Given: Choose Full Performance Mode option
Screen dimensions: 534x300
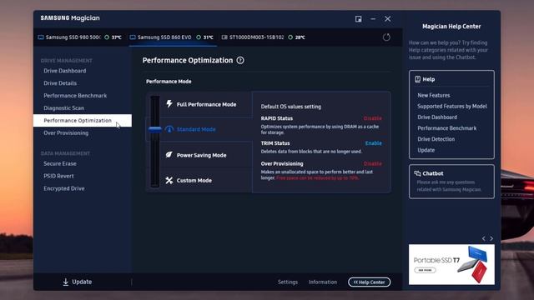Looking at the screenshot, I should 206,104.
